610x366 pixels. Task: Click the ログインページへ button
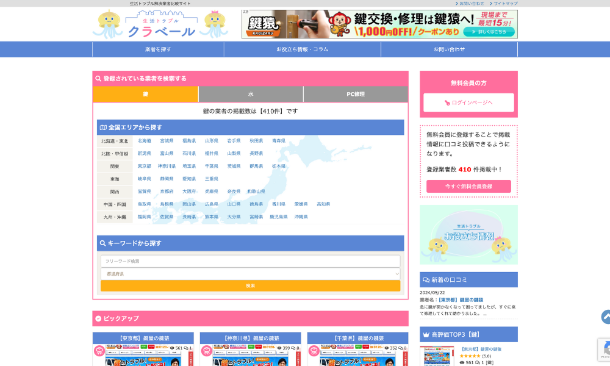click(468, 102)
